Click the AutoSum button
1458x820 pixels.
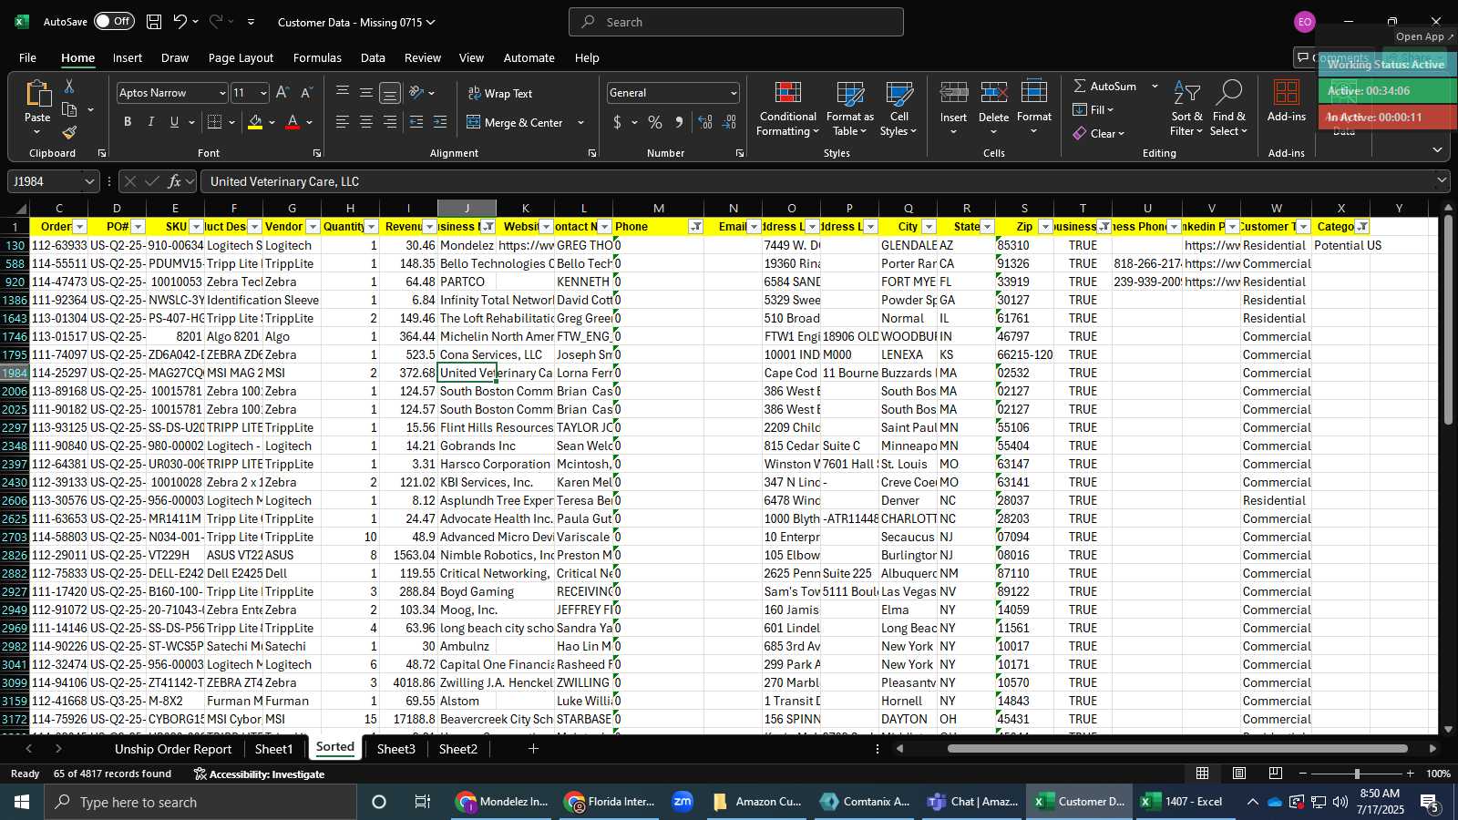coord(1104,86)
